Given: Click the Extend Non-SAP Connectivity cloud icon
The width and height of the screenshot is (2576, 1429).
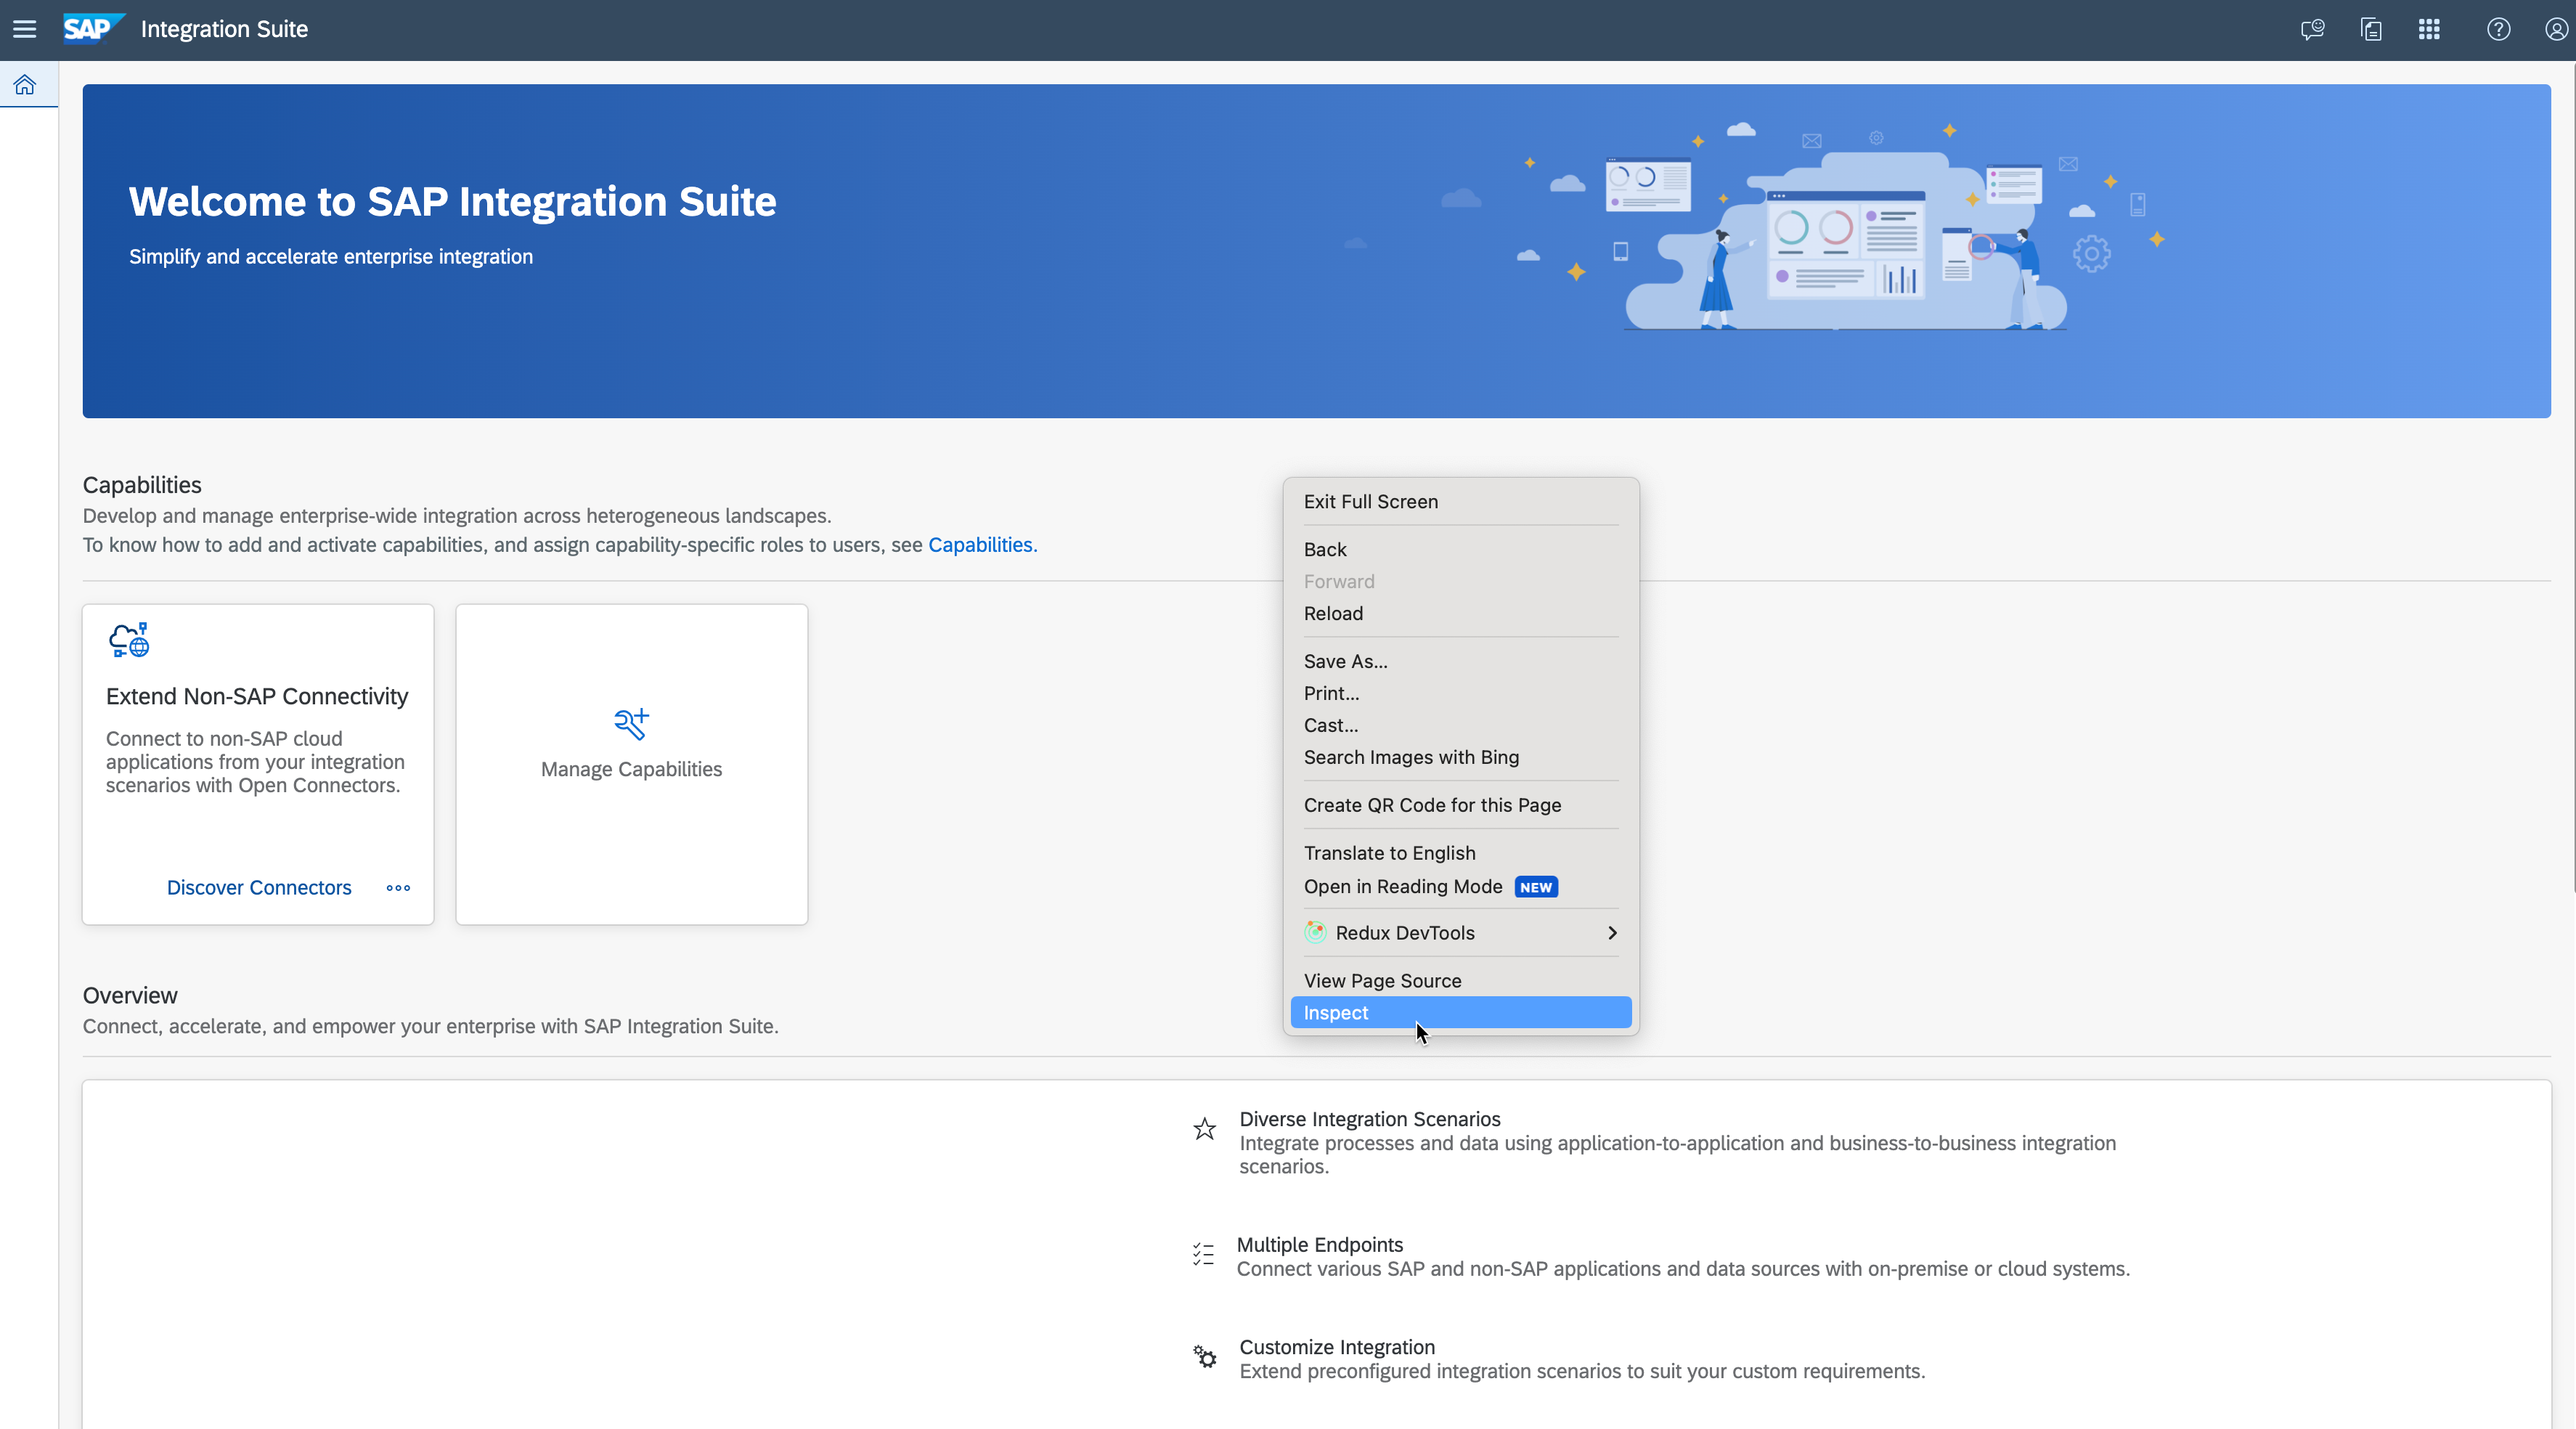Looking at the screenshot, I should click(129, 640).
